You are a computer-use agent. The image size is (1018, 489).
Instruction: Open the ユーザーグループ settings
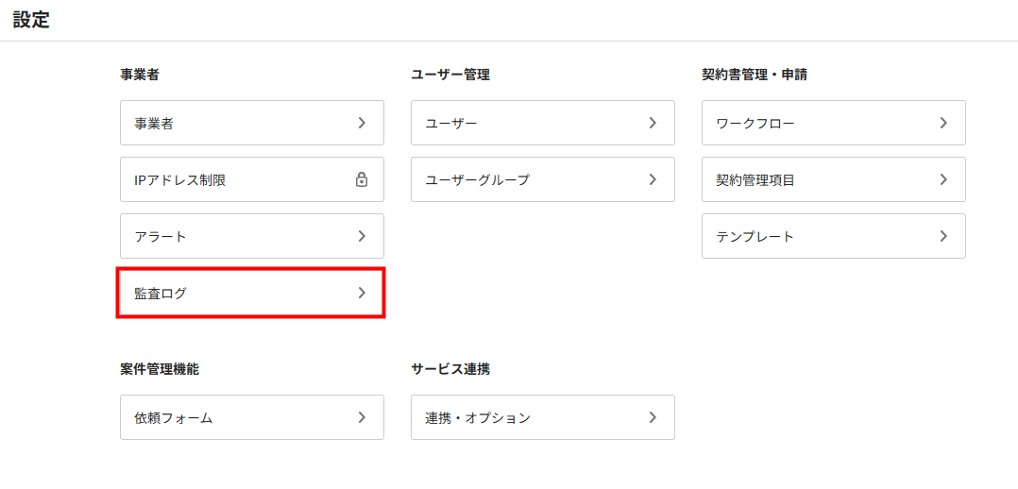[x=543, y=179]
